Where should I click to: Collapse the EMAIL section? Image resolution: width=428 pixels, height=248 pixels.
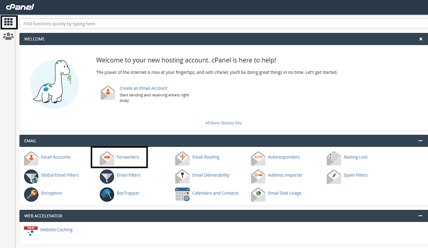click(x=420, y=141)
